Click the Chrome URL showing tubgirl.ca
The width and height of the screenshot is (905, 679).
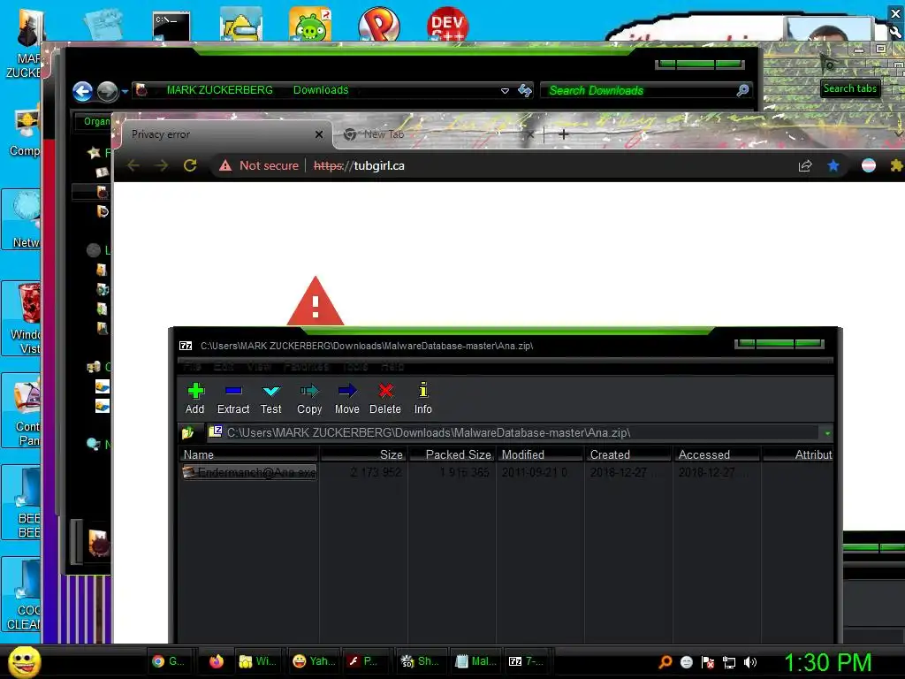[359, 165]
